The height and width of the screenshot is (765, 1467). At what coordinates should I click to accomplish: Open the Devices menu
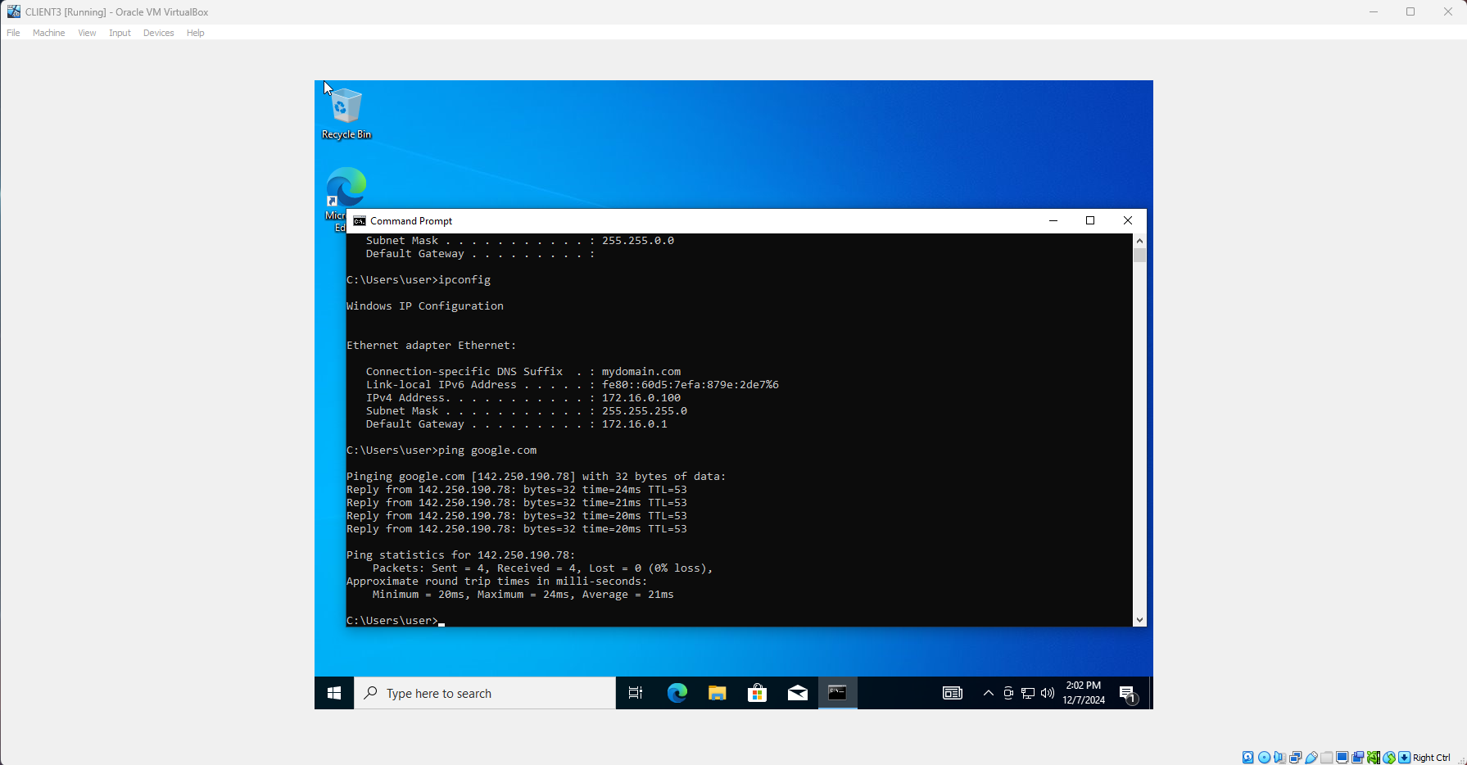pyautogui.click(x=158, y=33)
